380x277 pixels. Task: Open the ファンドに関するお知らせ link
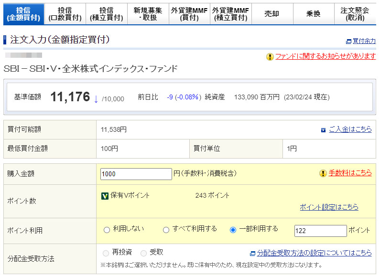[326, 56]
